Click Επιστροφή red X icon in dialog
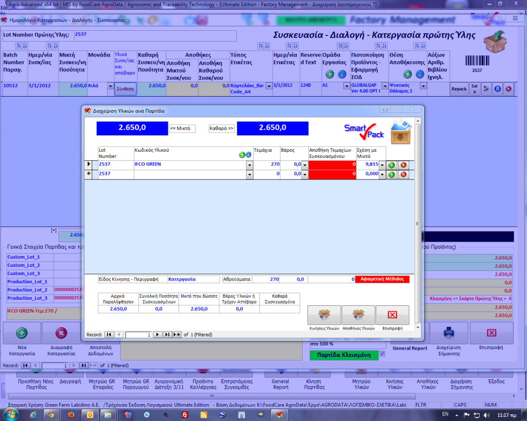 click(x=392, y=315)
